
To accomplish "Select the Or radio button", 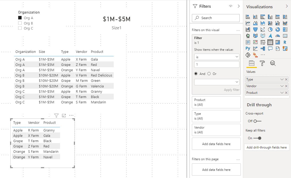I will pos(209,74).
